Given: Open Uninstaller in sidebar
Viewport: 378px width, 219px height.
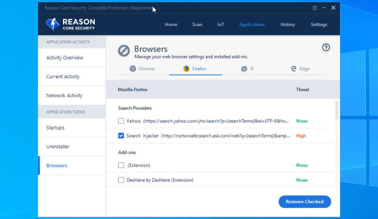Looking at the screenshot, I should click(x=72, y=147).
